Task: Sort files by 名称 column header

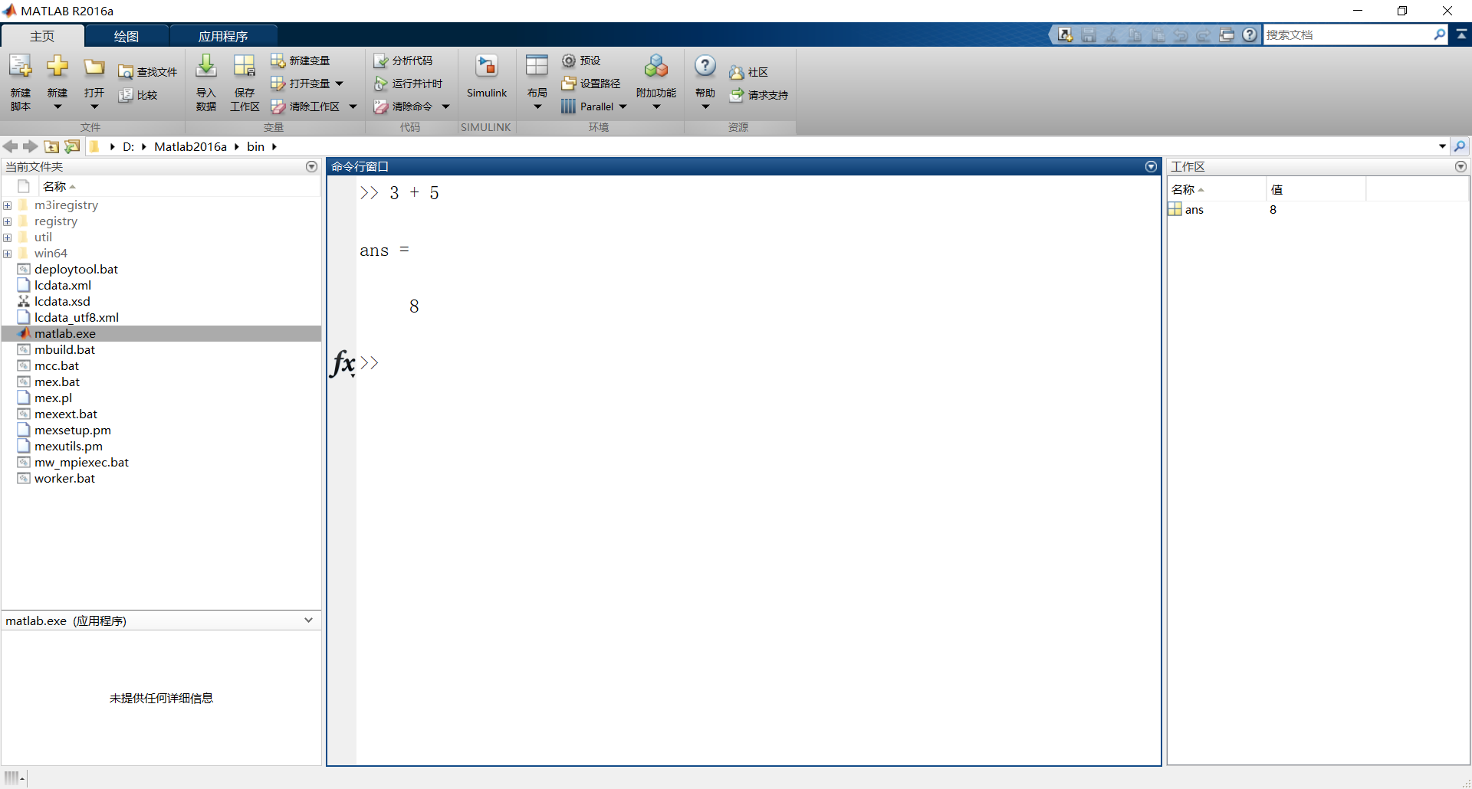Action: tap(179, 186)
